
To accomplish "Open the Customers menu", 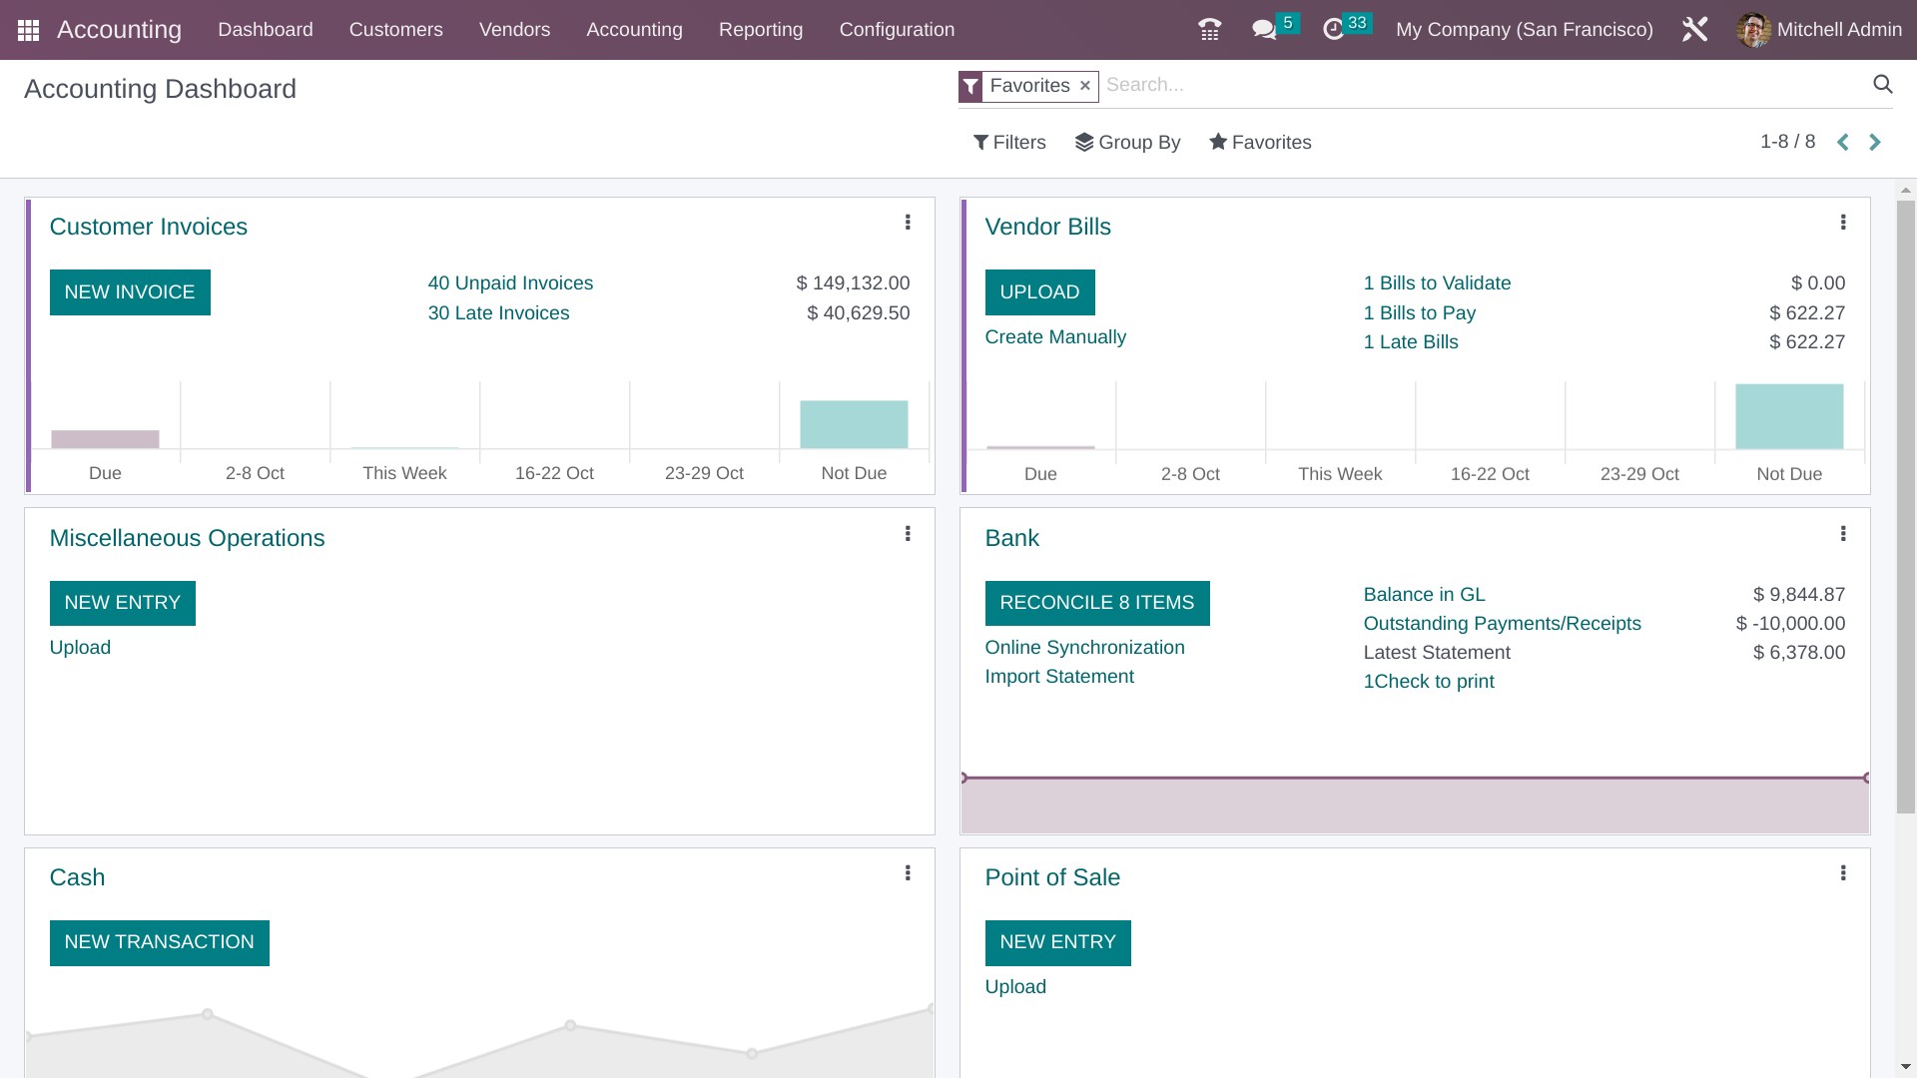I will (x=396, y=30).
